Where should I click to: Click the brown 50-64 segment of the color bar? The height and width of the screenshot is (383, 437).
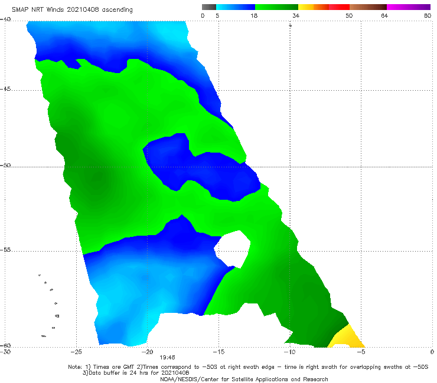click(x=368, y=7)
